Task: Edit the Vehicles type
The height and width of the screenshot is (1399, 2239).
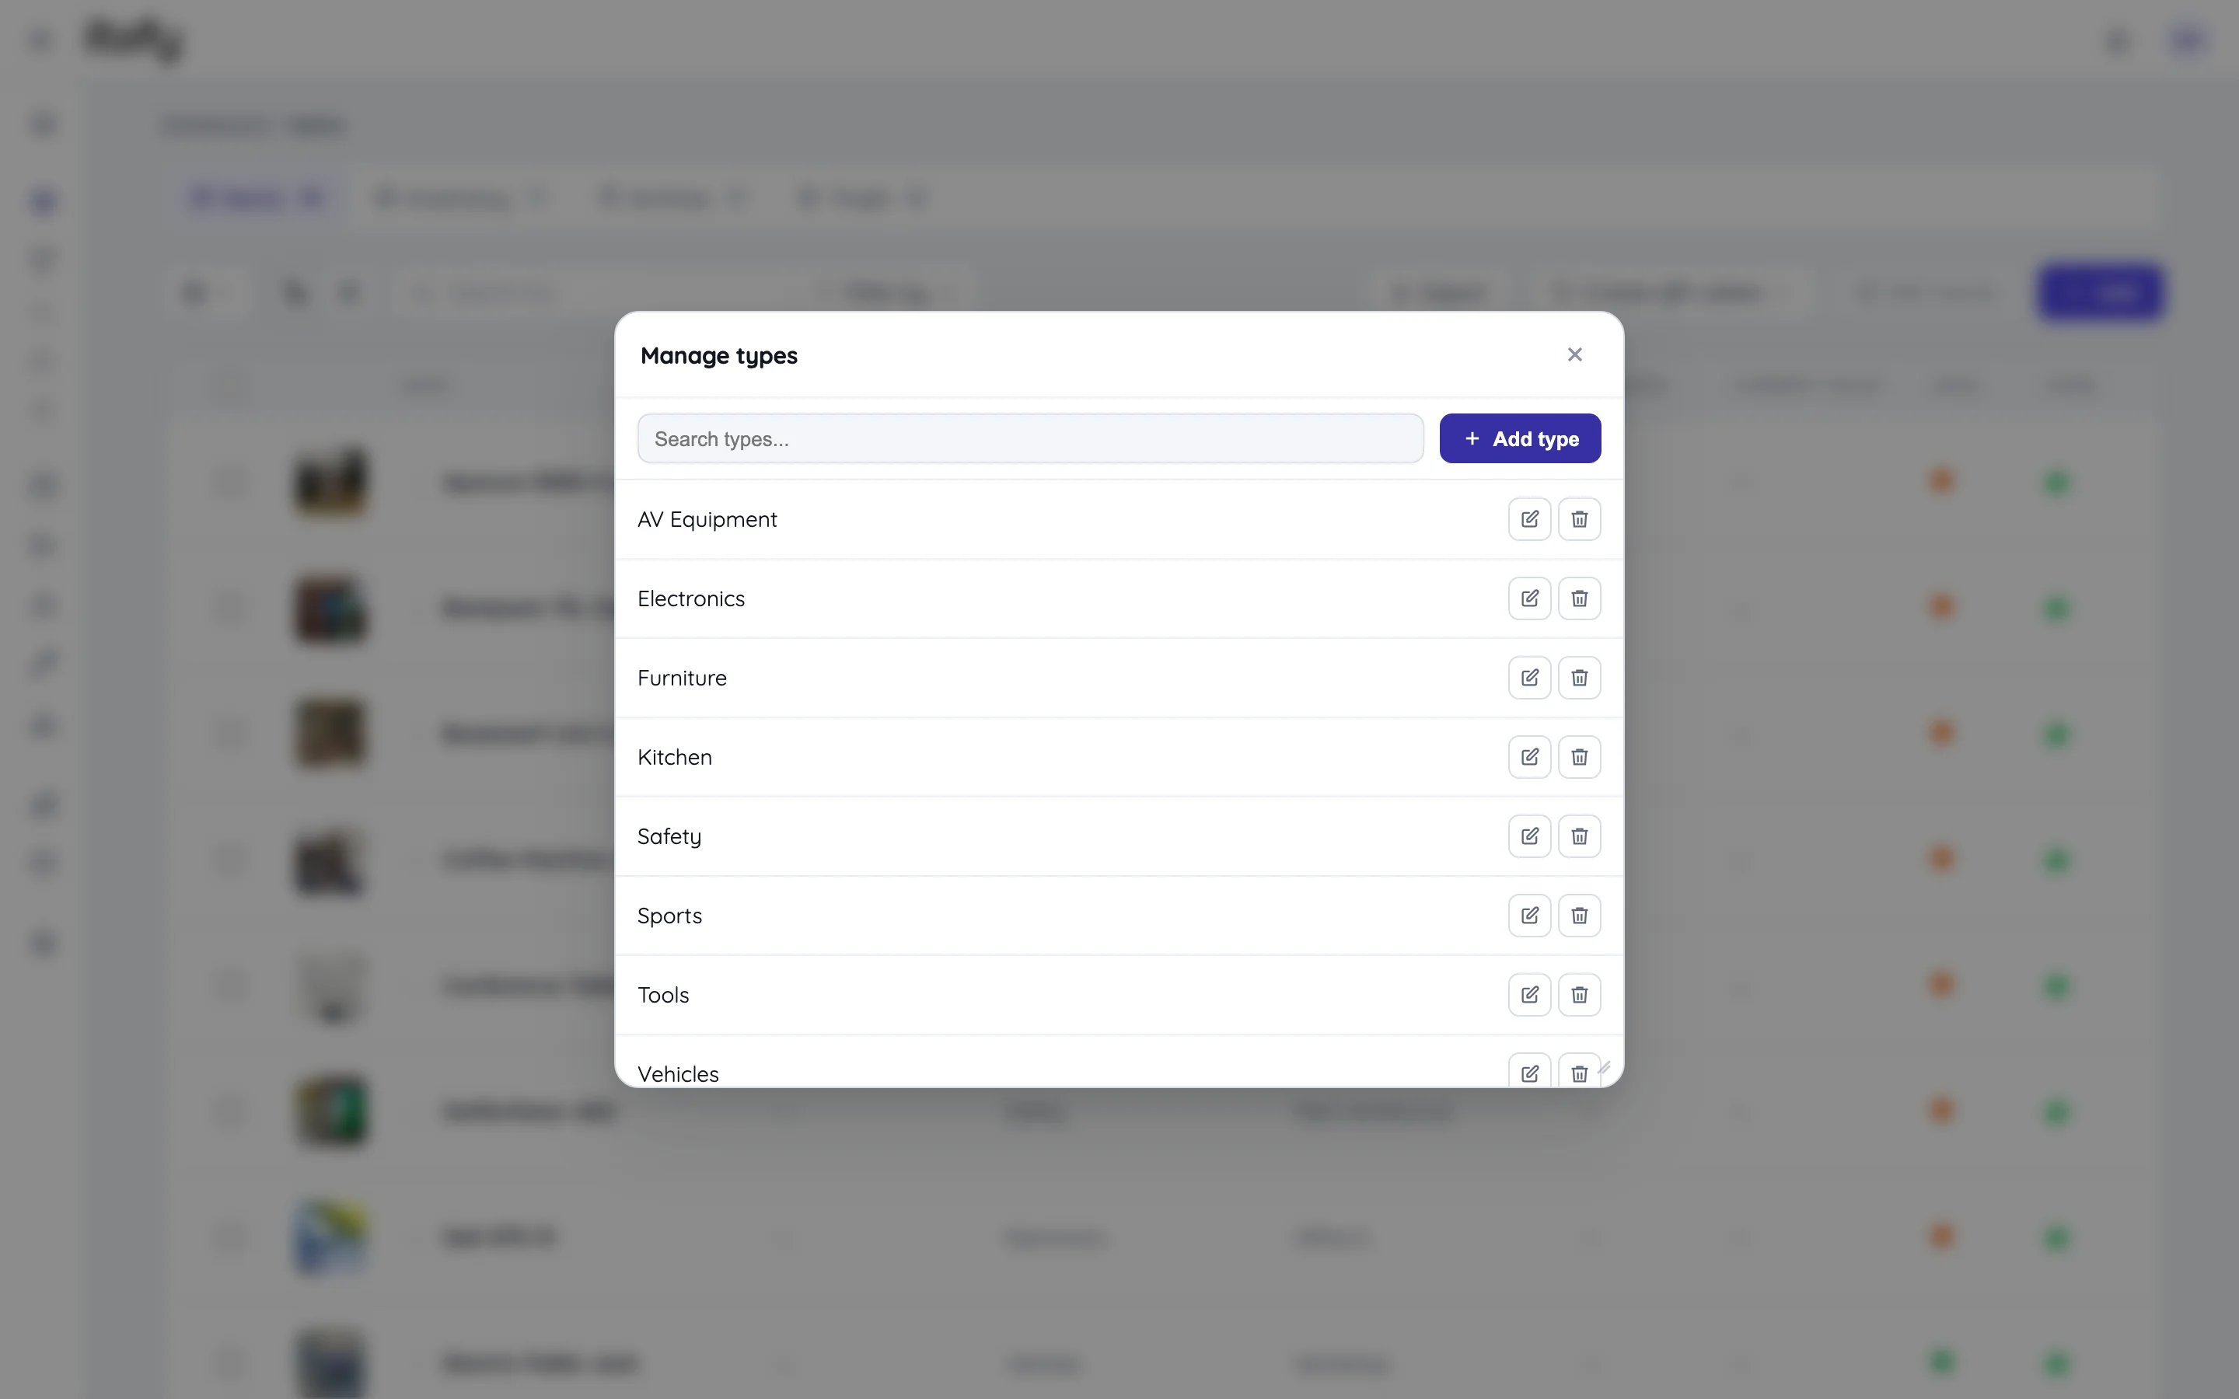Action: [1529, 1070]
